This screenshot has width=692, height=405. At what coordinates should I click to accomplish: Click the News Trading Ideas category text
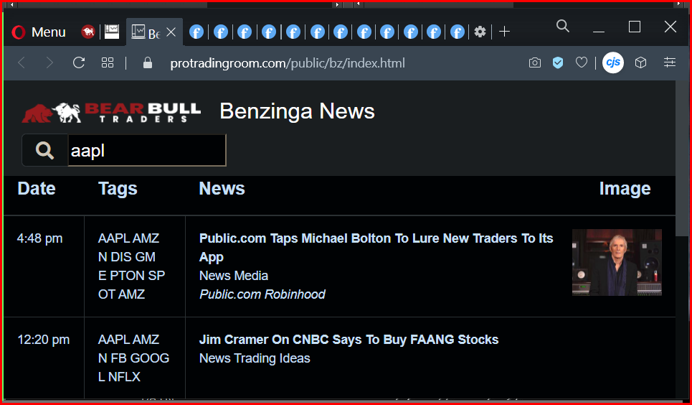pos(255,358)
